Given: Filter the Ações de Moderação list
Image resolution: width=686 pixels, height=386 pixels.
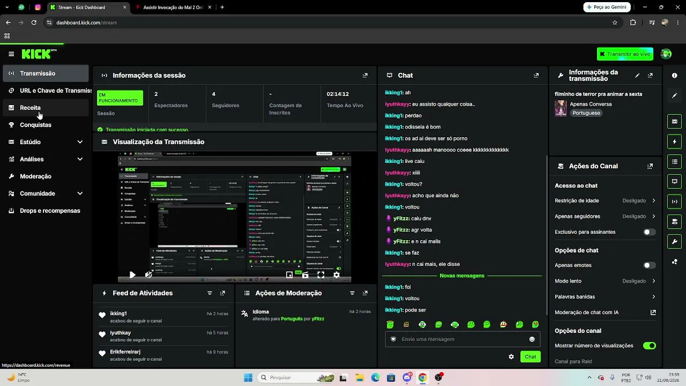Looking at the screenshot, I should (x=352, y=293).
